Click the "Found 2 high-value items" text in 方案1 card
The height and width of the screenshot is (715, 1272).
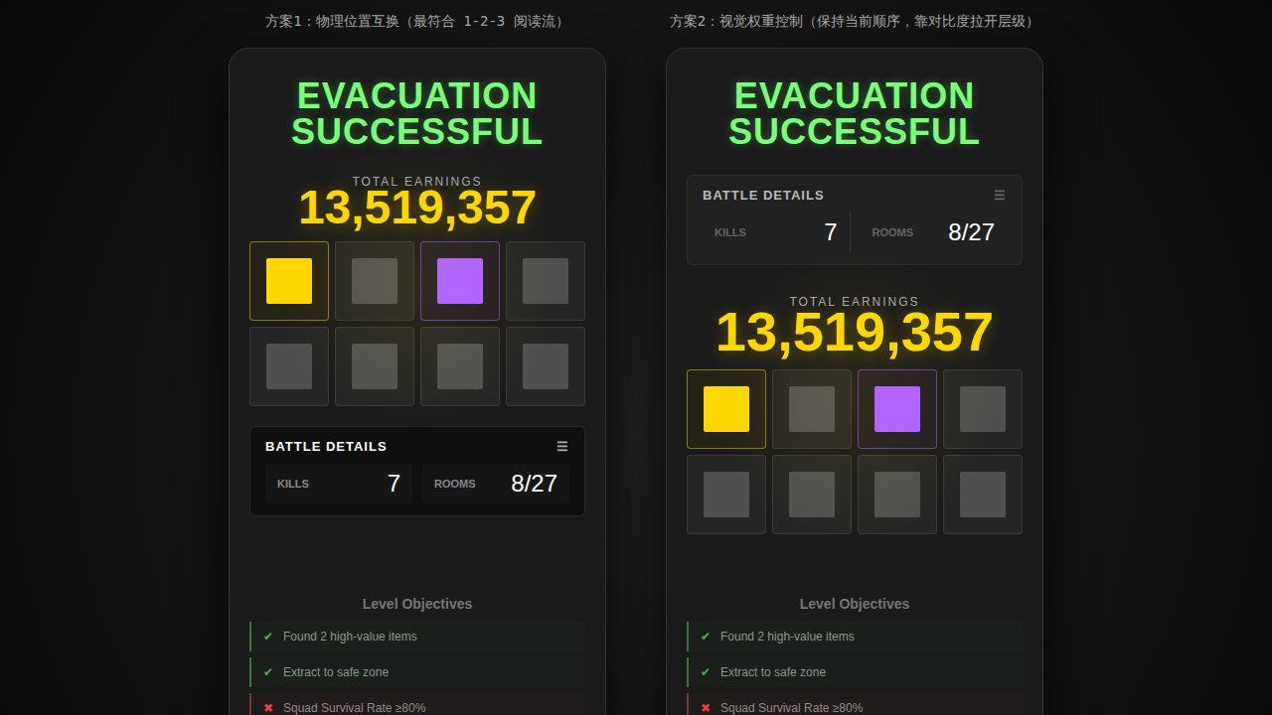point(350,637)
